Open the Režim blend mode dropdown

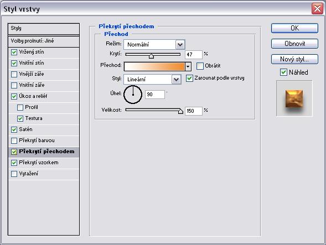(154, 44)
